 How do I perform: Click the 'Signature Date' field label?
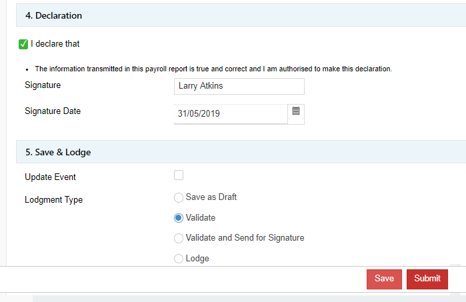[x=53, y=111]
